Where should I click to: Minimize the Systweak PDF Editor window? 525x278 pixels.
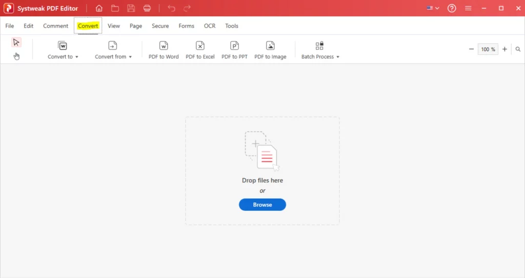tap(484, 8)
